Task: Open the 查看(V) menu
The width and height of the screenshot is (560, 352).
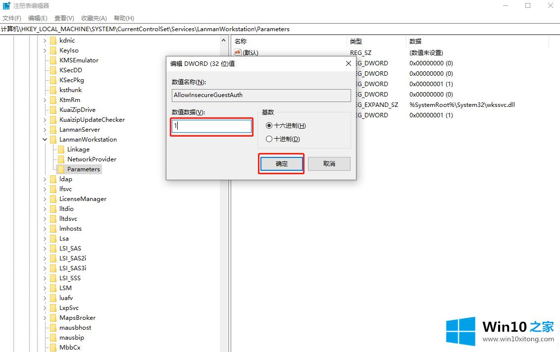Action: coord(64,18)
